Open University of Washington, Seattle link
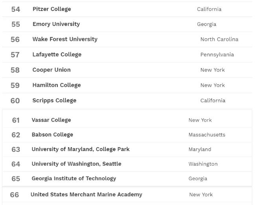 click(x=77, y=164)
